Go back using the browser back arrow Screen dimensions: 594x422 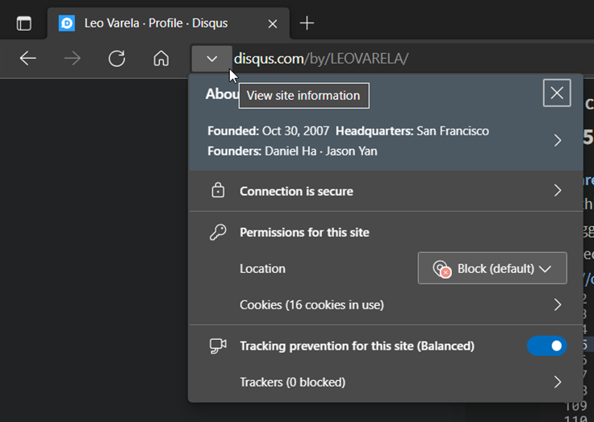[x=28, y=59]
